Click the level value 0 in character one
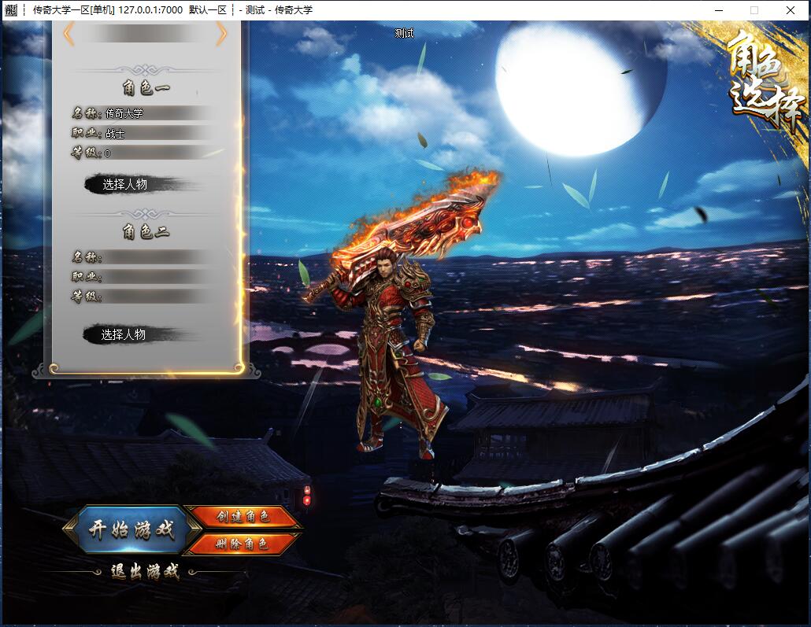Image resolution: width=811 pixels, height=627 pixels. pyautogui.click(x=107, y=153)
